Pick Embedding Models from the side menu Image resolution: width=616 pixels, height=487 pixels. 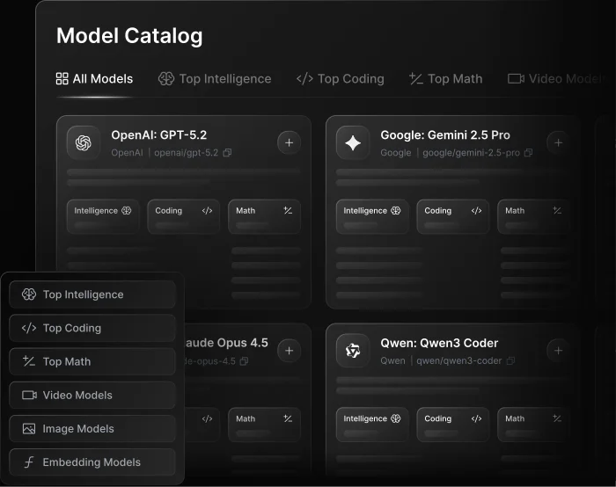pos(92,462)
